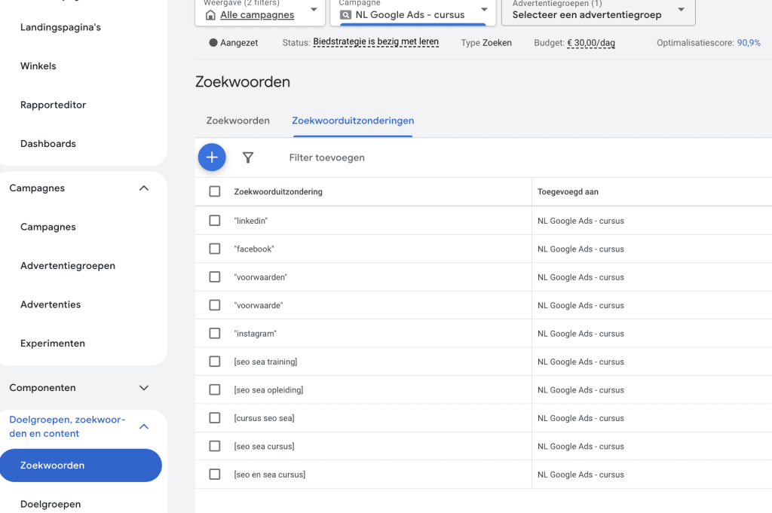This screenshot has height=513, width=772.
Task: Click the [seo sea opleiding] keyword text
Action: pyautogui.click(x=268, y=389)
